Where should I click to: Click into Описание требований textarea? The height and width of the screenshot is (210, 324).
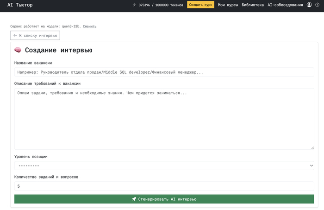click(x=164, y=119)
